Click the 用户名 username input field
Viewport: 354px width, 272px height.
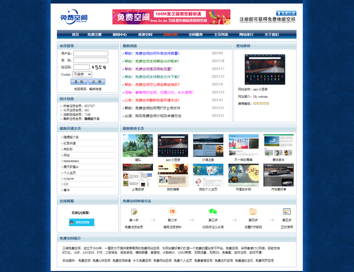90,53
